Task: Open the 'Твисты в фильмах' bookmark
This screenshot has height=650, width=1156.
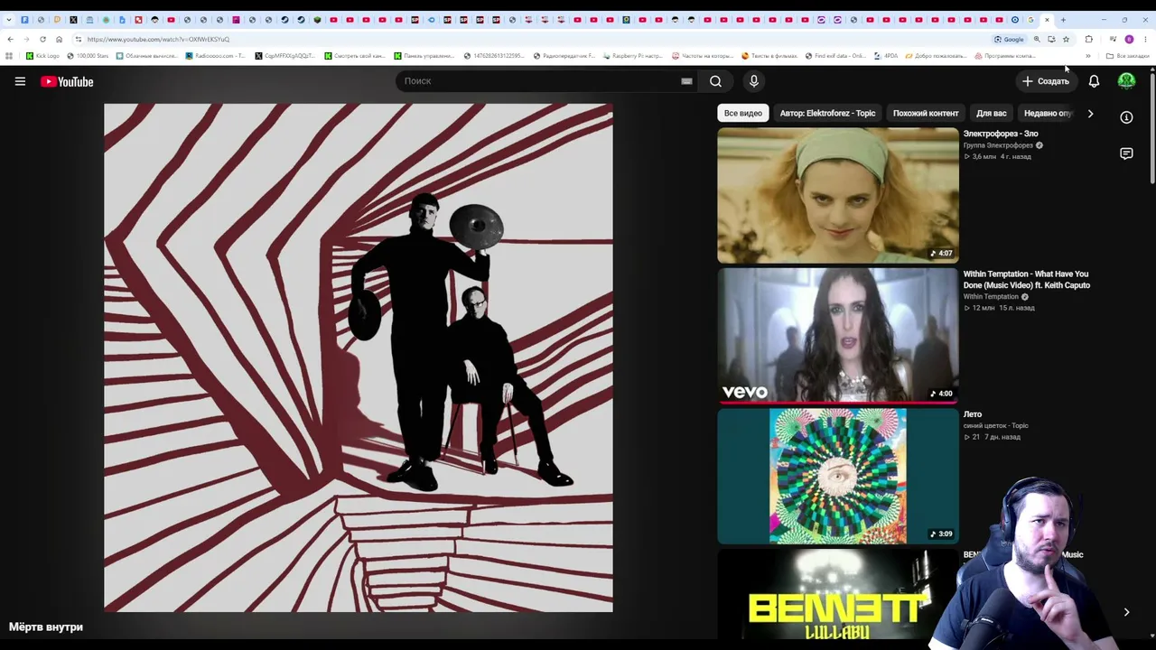Action: pos(768,56)
